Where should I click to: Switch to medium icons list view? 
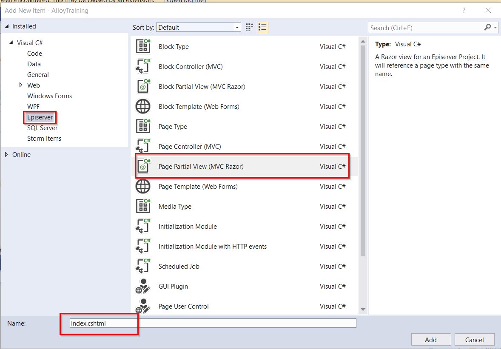pos(262,28)
